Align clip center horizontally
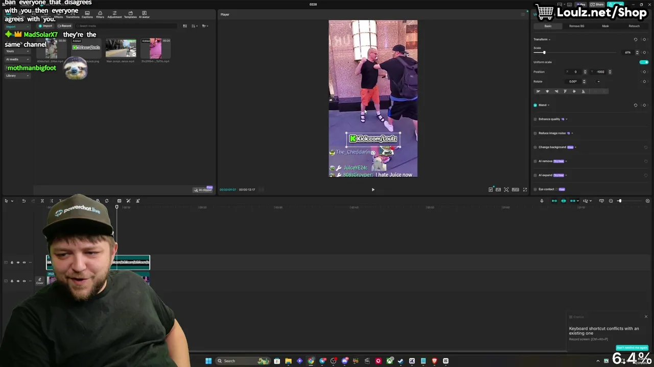This screenshot has width=654, height=367. [547, 91]
